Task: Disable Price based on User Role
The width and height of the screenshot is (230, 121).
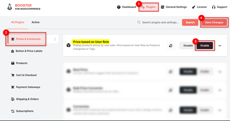Action: coord(188,45)
